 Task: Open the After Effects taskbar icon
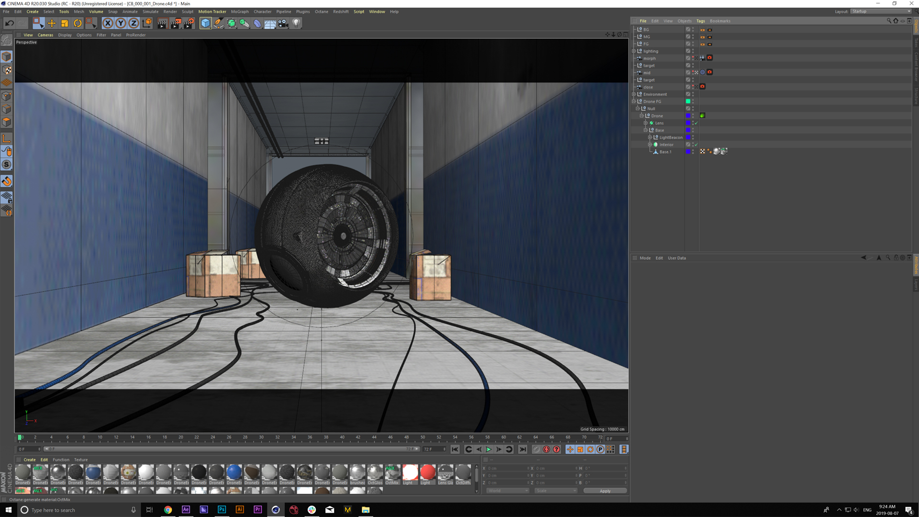tap(186, 510)
